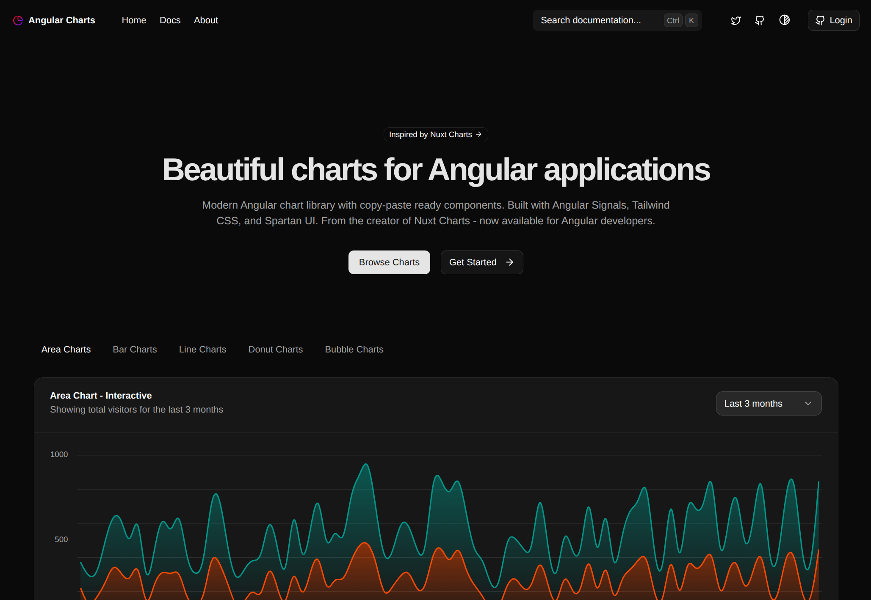Click the Angular Charts pie logo

18,20
